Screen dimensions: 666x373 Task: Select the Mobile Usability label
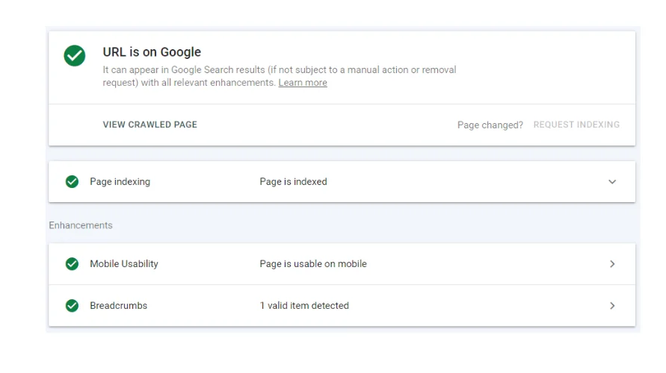(123, 263)
